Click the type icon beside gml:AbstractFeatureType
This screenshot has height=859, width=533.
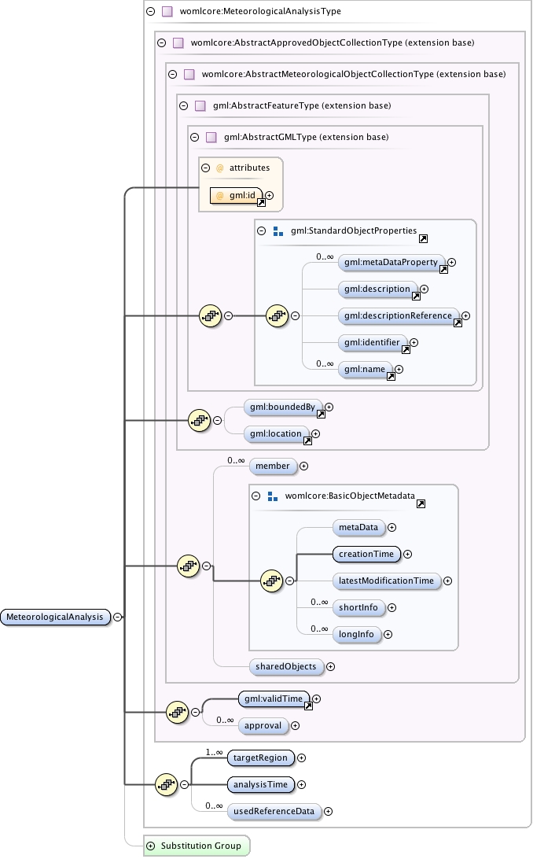click(x=200, y=105)
